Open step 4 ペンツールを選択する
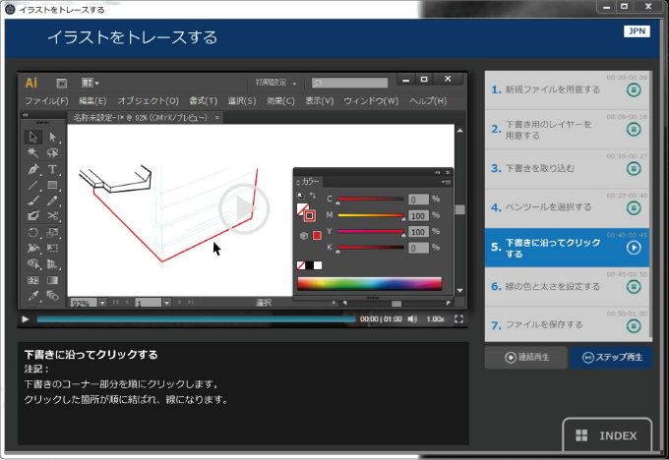The width and height of the screenshot is (669, 460). [x=567, y=207]
